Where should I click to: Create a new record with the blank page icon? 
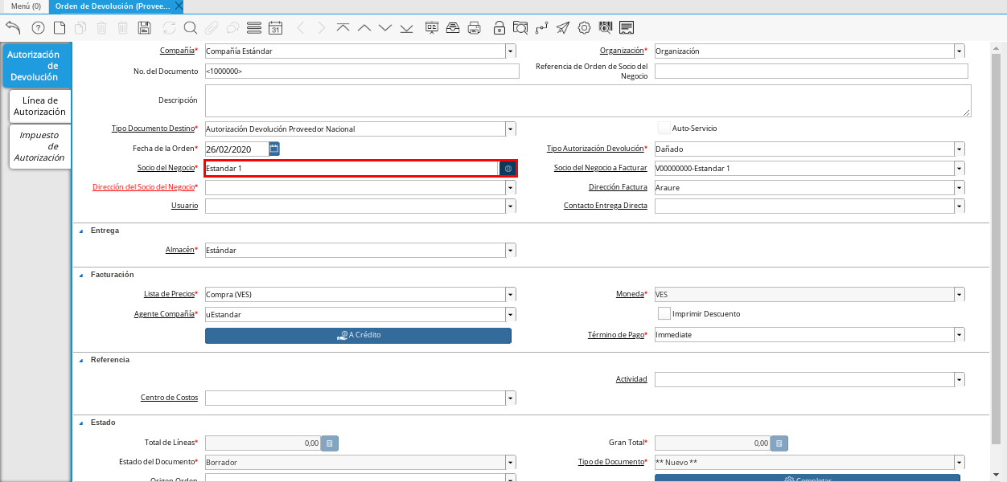tap(60, 28)
